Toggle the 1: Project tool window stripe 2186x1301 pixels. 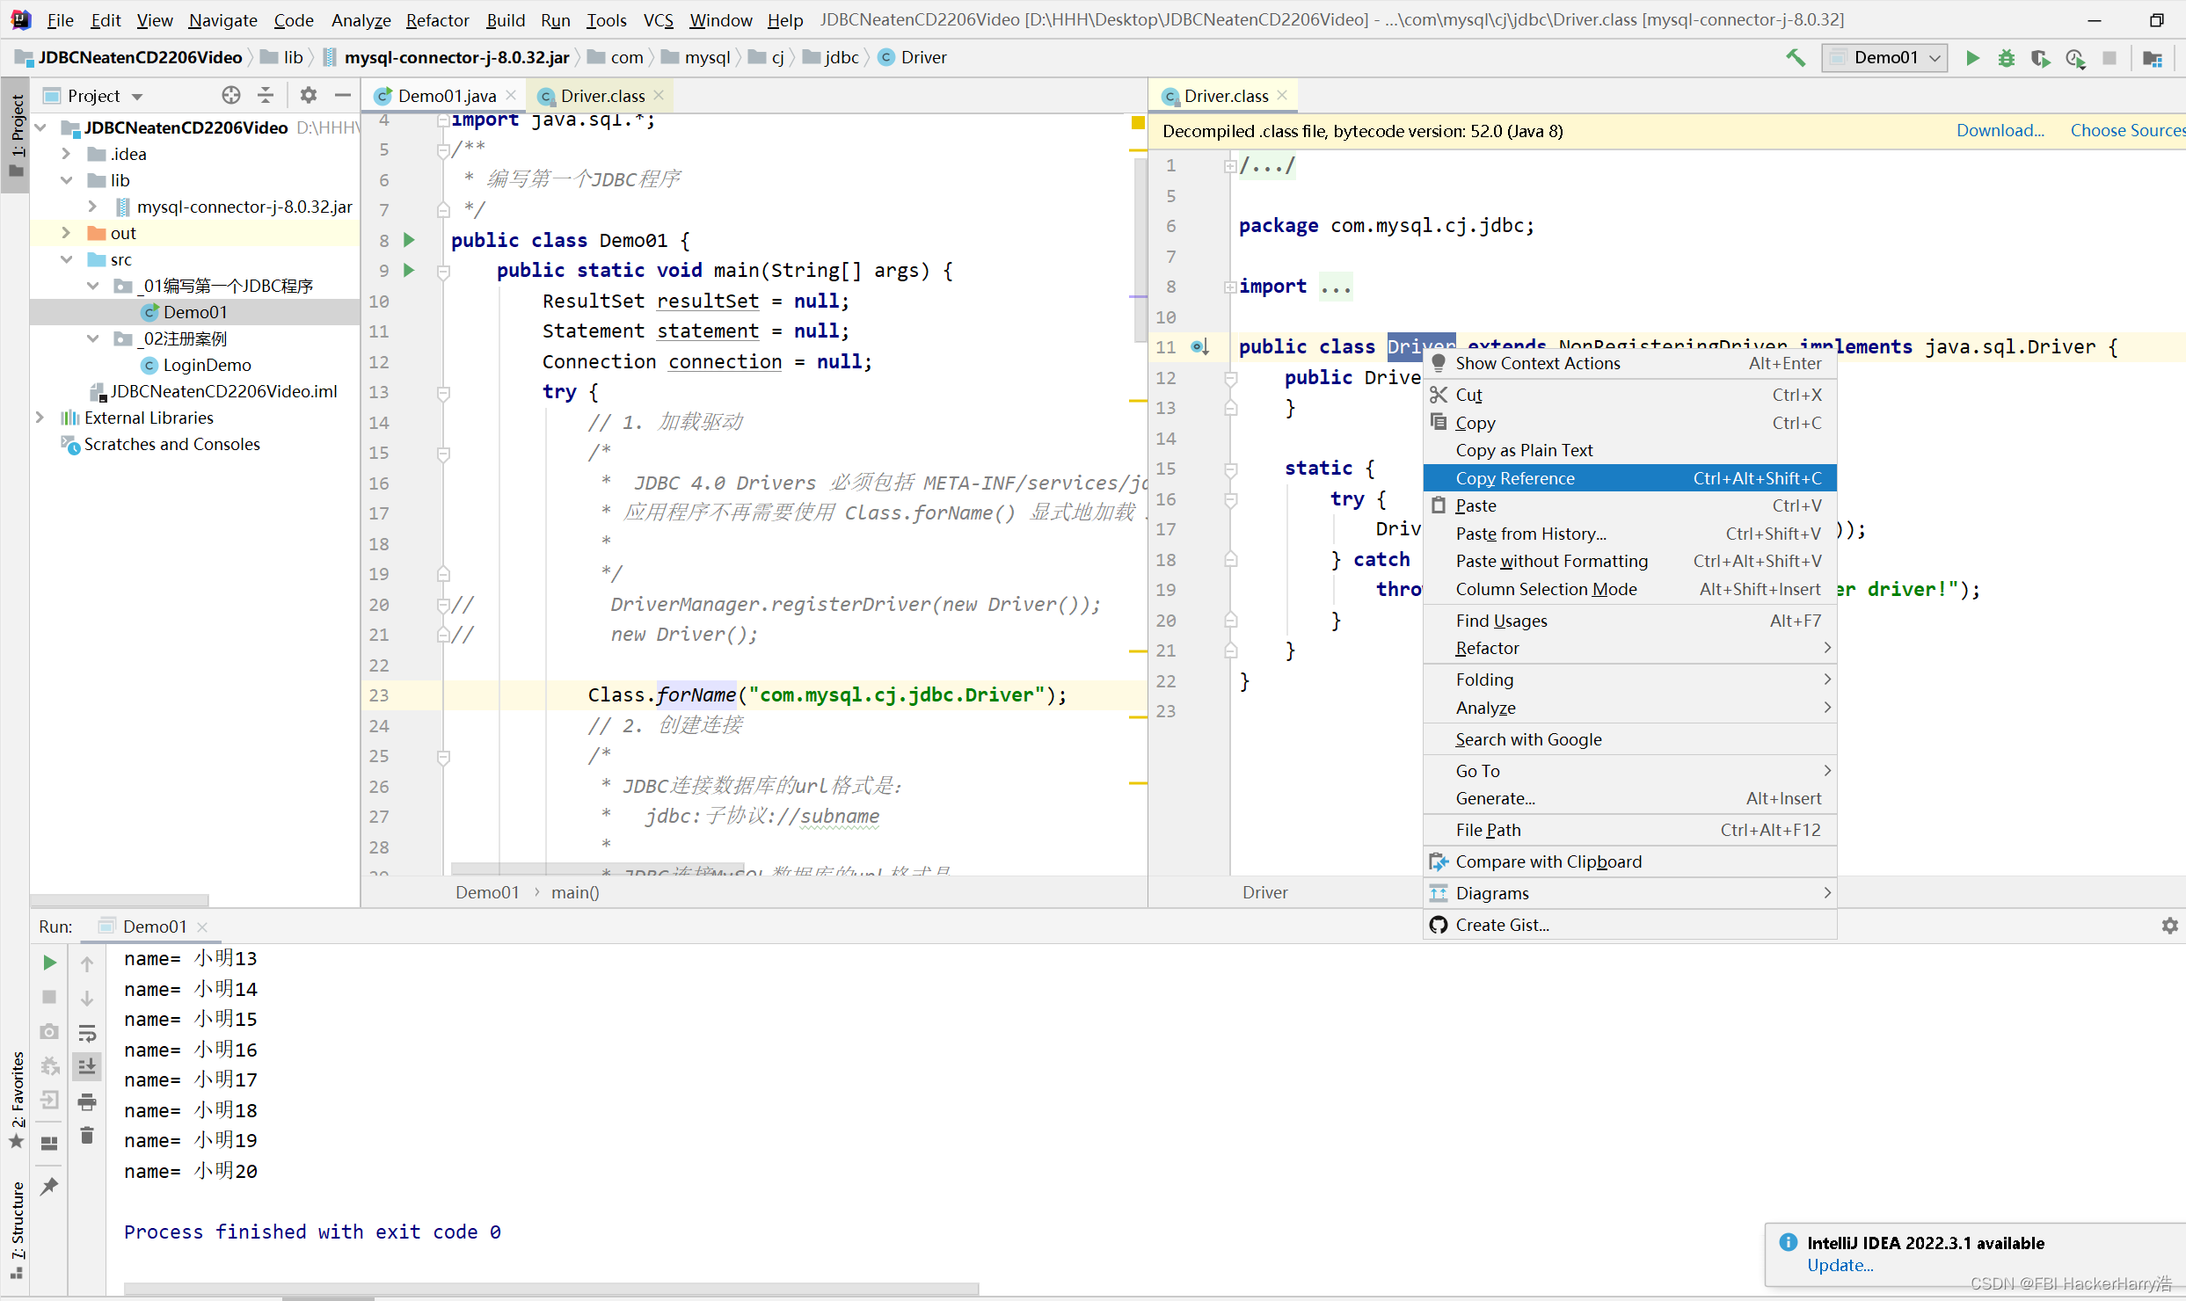pyautogui.click(x=16, y=134)
